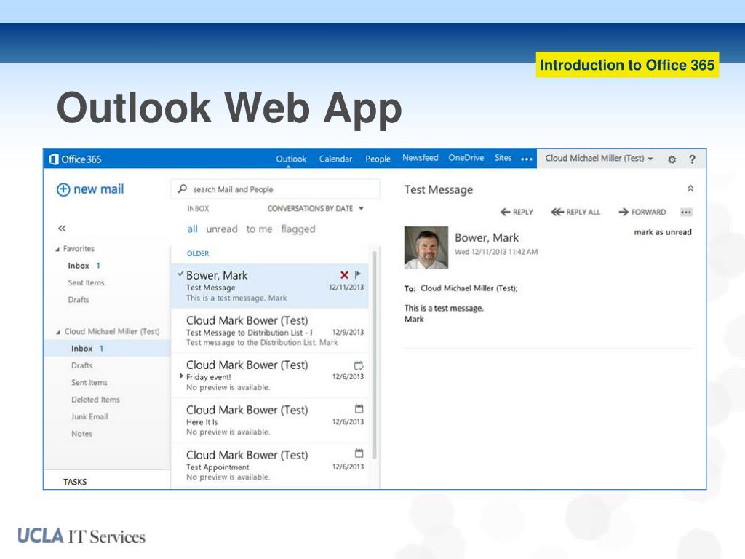The width and height of the screenshot is (745, 559).
Task: Open the Newsfeed tab
Action: (420, 157)
